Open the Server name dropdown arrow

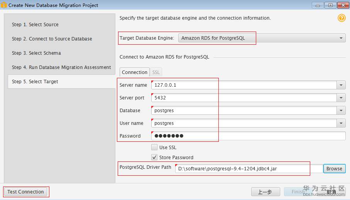coord(341,85)
